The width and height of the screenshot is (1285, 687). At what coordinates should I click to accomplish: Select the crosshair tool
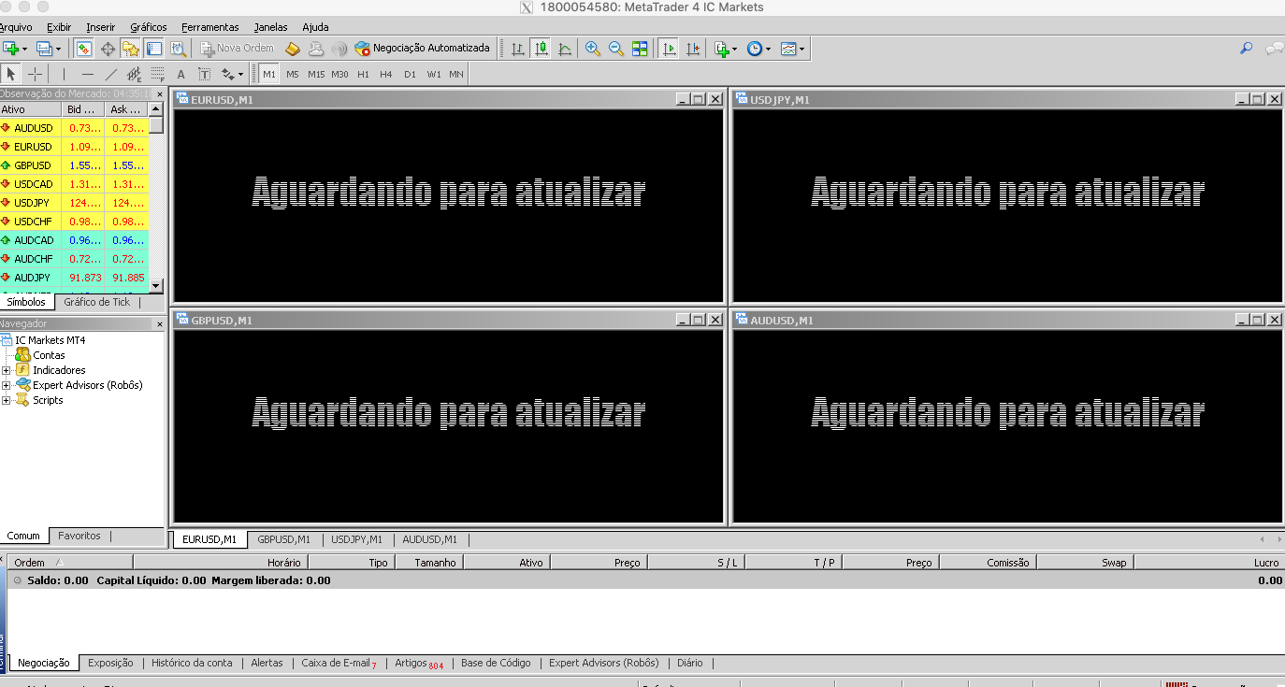coord(35,74)
